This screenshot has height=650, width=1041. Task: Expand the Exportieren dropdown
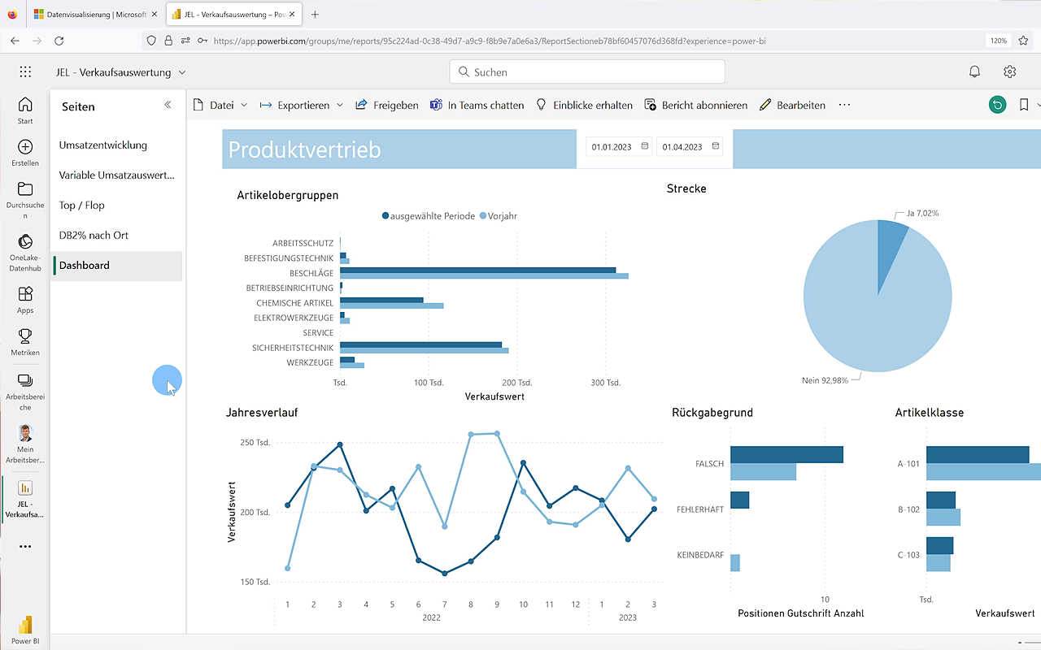[x=302, y=105]
